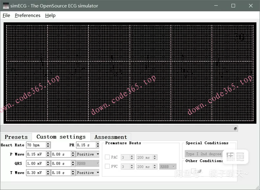
Task: Adjust the T Wave duration stepper
Action: [x=73, y=173]
